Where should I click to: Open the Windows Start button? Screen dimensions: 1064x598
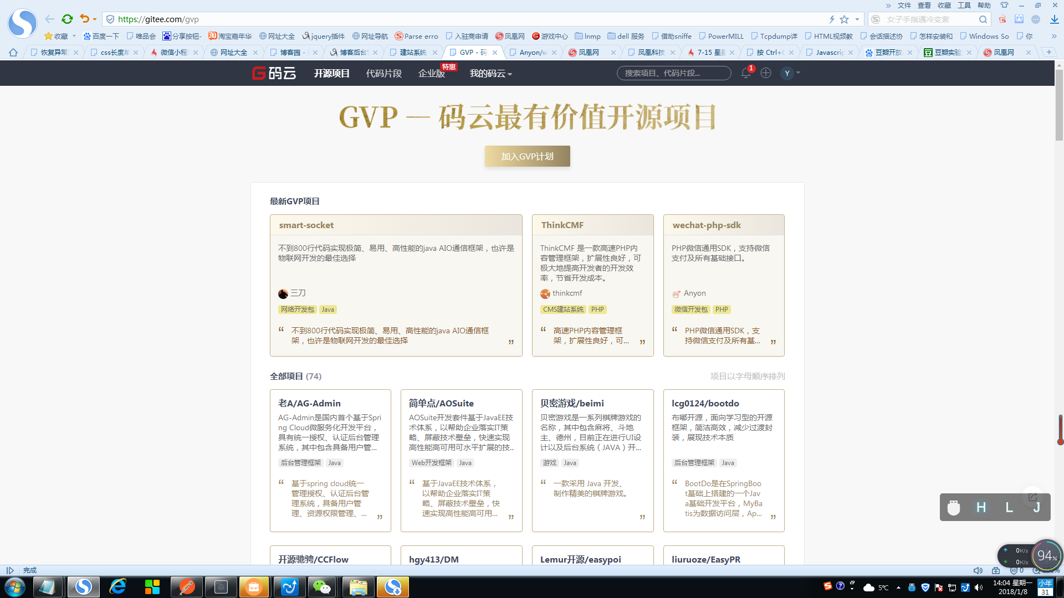tap(15, 587)
